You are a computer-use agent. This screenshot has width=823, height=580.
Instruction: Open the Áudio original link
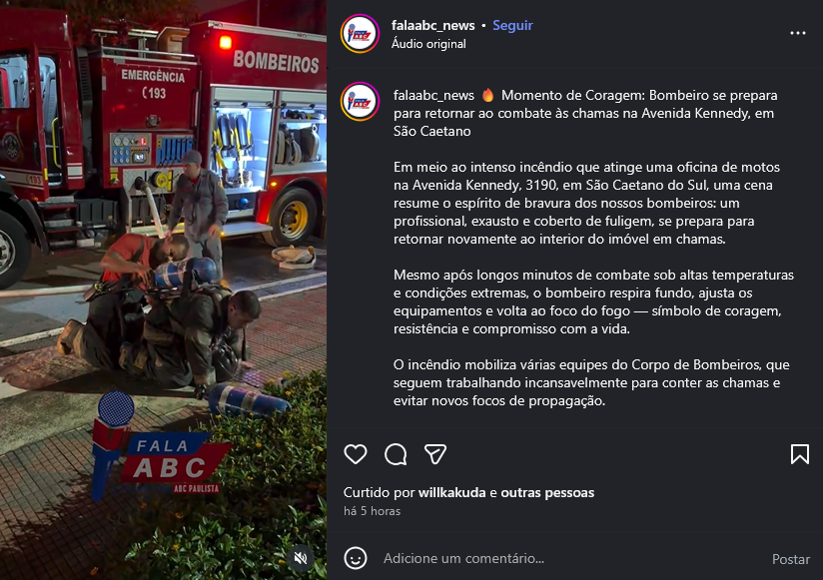[428, 44]
